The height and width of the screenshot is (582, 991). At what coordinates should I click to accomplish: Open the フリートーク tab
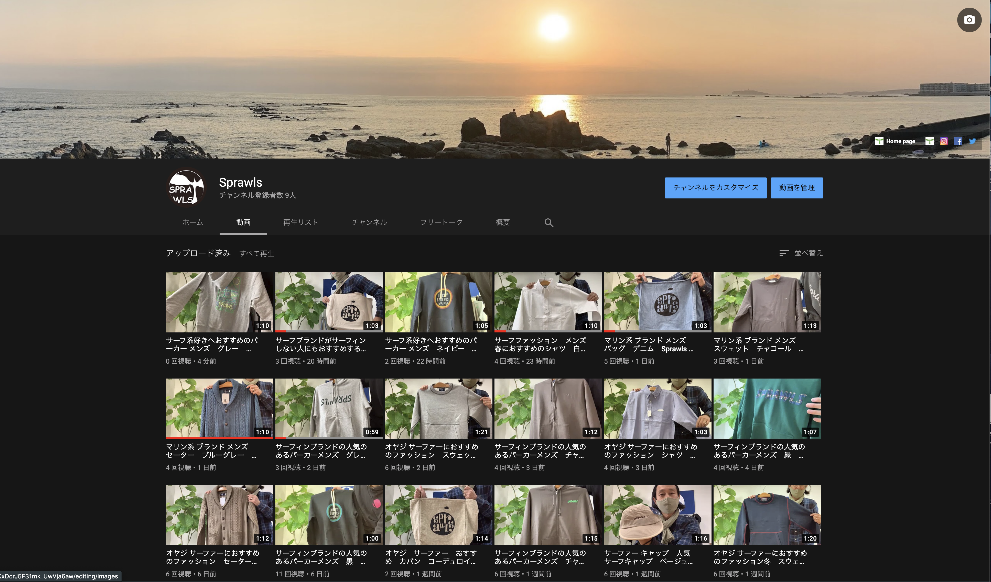click(x=441, y=222)
